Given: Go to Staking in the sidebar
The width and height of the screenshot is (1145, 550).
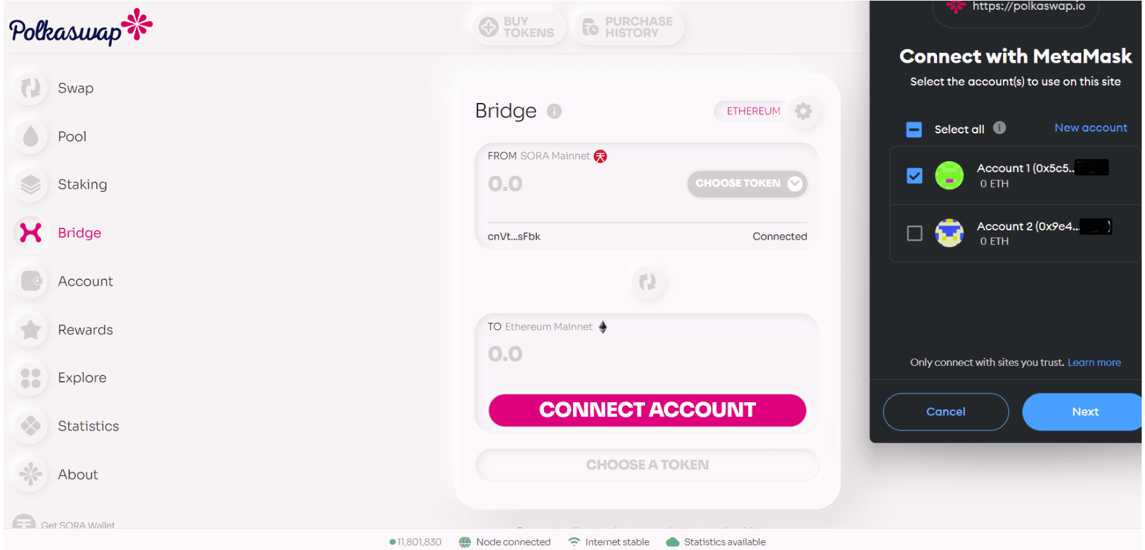Looking at the screenshot, I should coord(82,185).
